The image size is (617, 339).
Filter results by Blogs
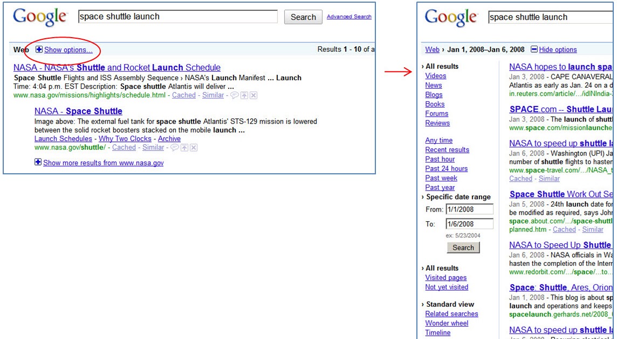click(434, 95)
